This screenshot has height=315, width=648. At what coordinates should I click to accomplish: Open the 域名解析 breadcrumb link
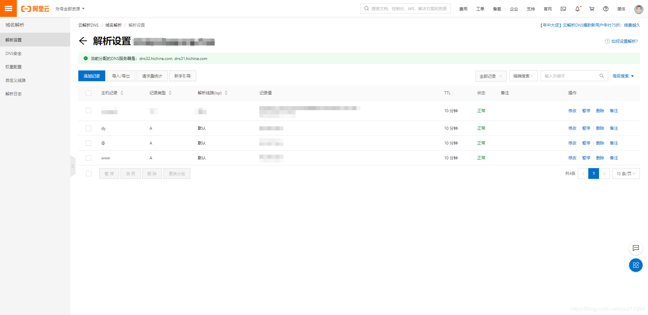113,25
